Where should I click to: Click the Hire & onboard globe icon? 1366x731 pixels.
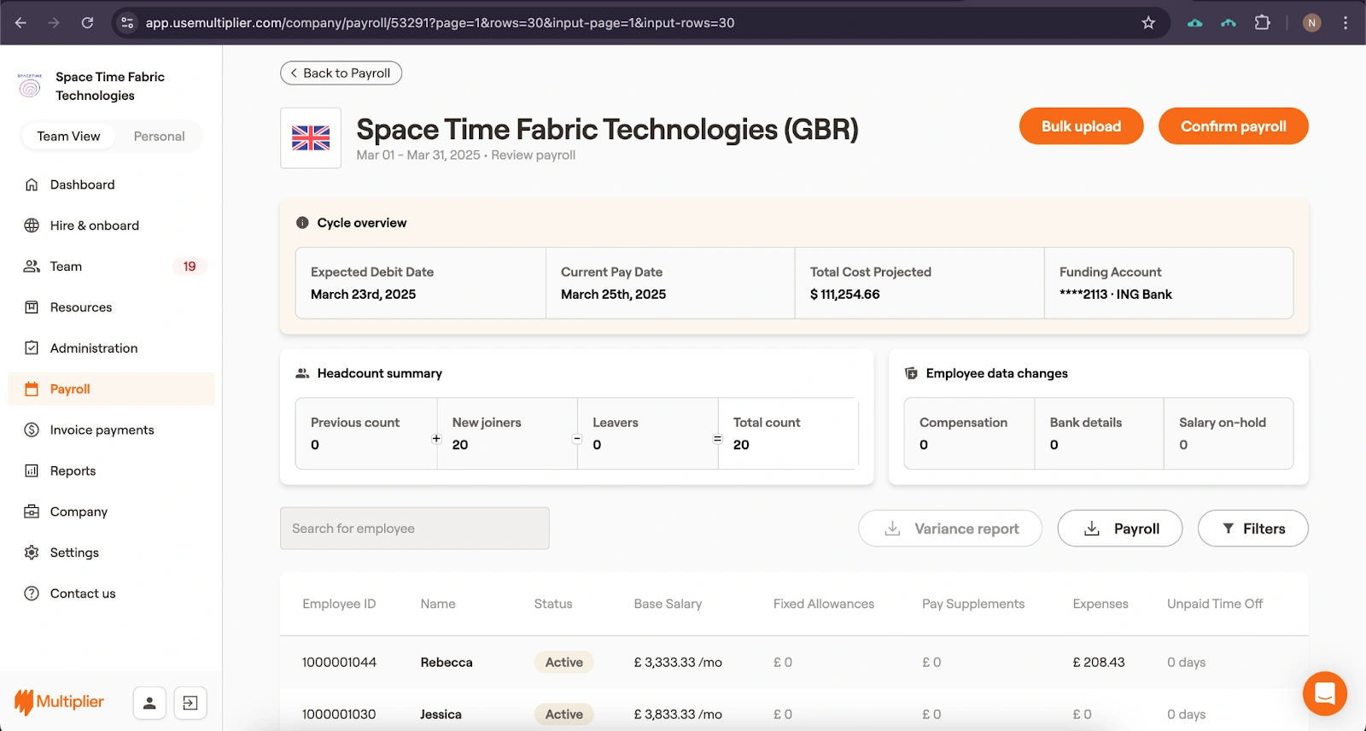[x=32, y=225]
